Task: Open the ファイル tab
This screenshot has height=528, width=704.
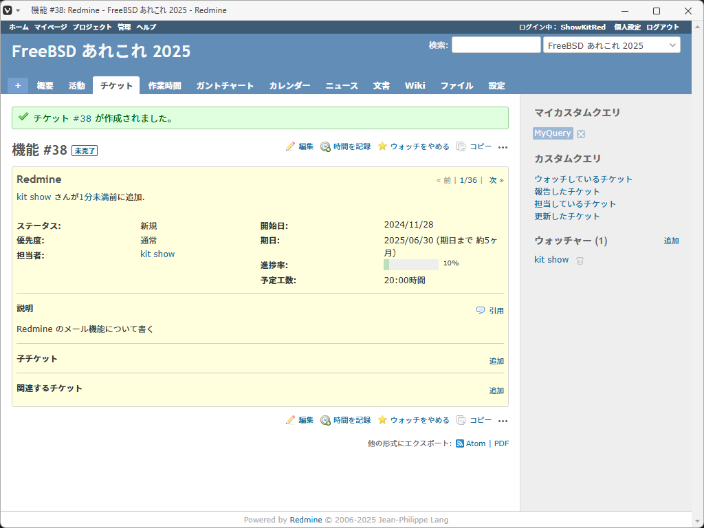Action: coord(456,86)
